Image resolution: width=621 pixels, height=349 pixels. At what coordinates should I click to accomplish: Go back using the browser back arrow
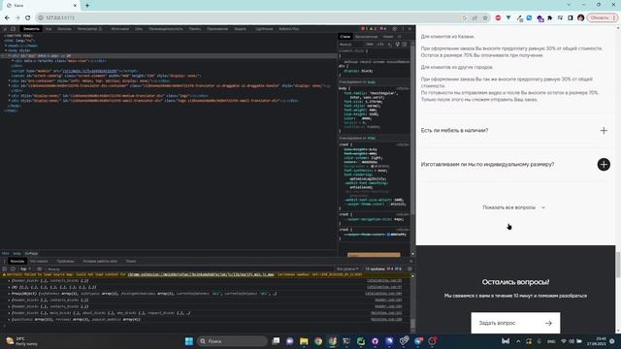[x=7, y=17]
